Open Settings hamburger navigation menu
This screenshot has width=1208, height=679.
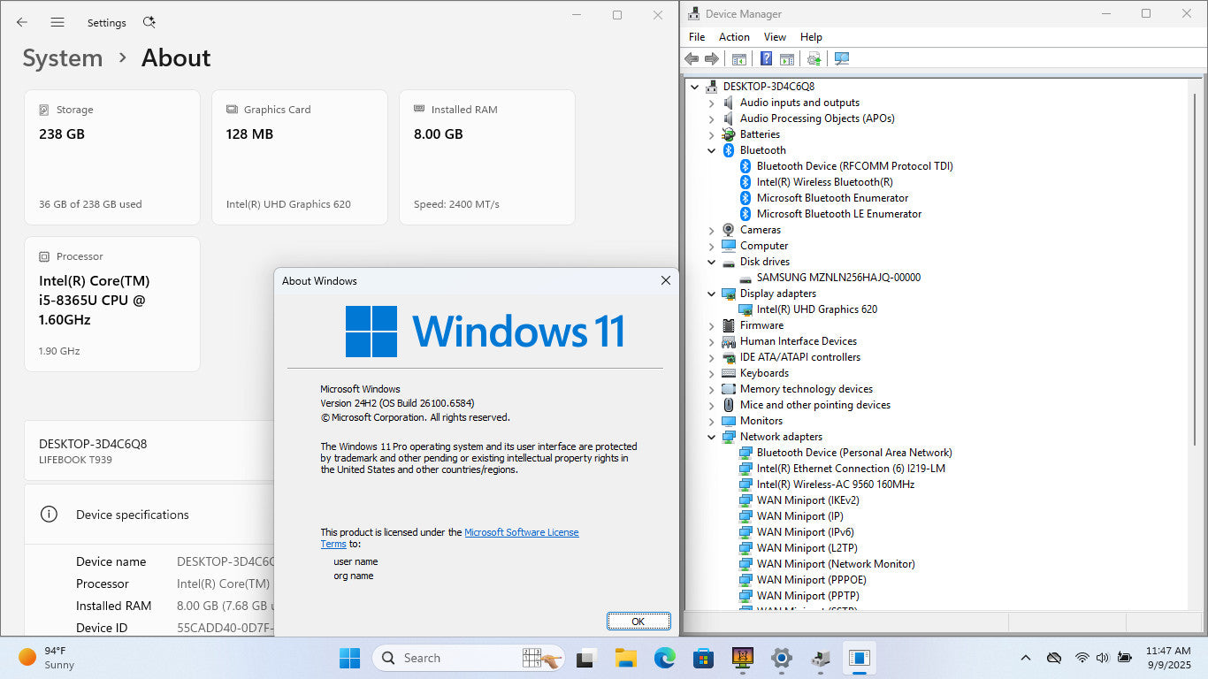coord(57,22)
